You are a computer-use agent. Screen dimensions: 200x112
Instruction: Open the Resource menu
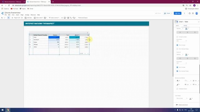click(33, 15)
